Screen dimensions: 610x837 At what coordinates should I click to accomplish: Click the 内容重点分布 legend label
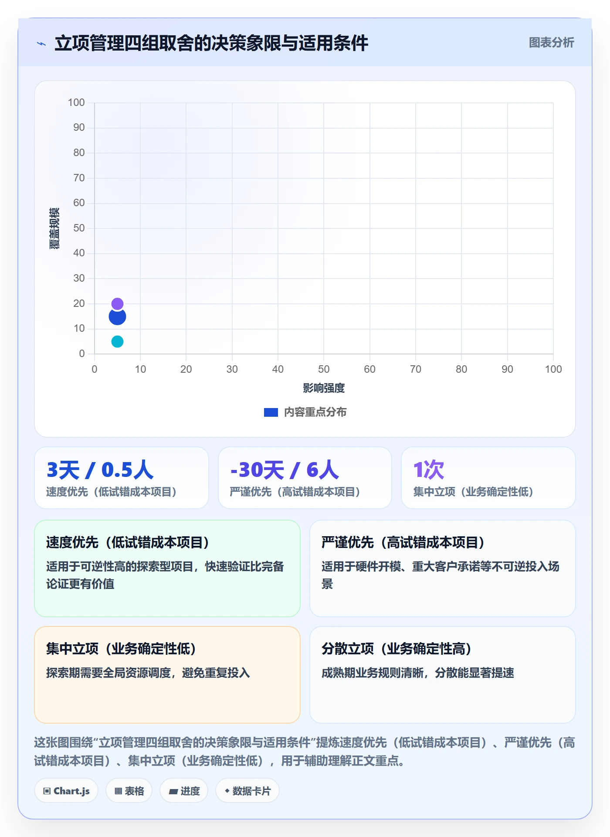click(x=315, y=412)
